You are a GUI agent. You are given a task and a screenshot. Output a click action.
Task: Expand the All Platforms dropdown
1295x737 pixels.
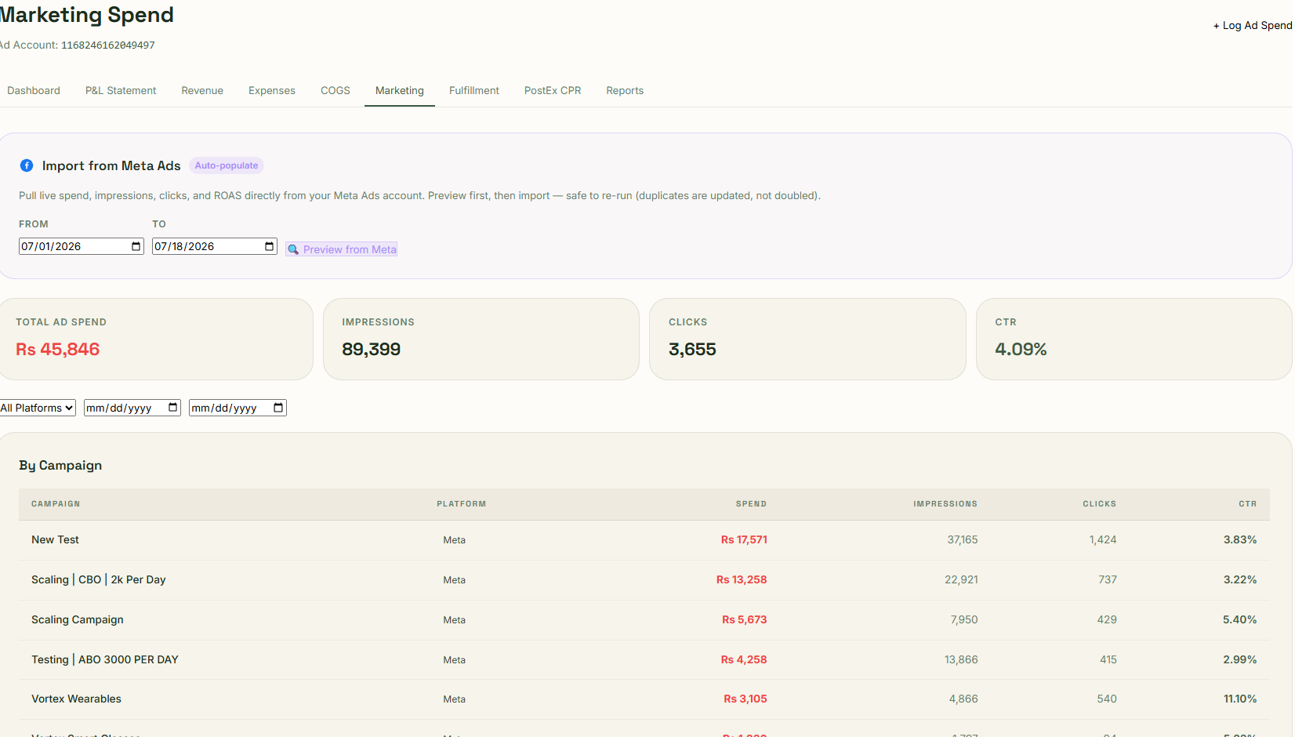[38, 408]
